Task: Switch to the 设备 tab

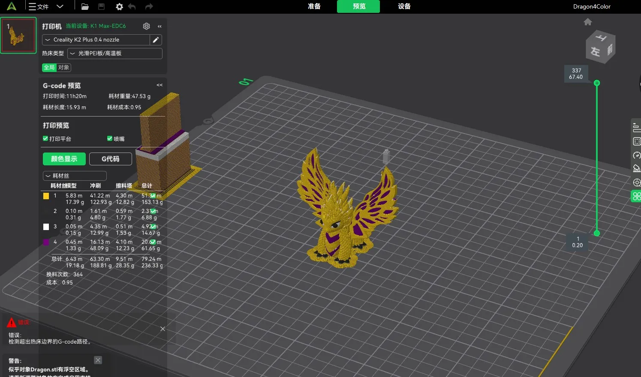Action: coord(404,6)
